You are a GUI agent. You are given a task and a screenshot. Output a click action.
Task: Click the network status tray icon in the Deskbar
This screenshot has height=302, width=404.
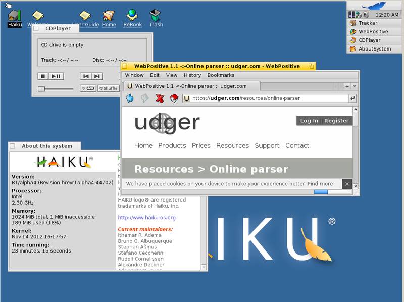pos(359,15)
